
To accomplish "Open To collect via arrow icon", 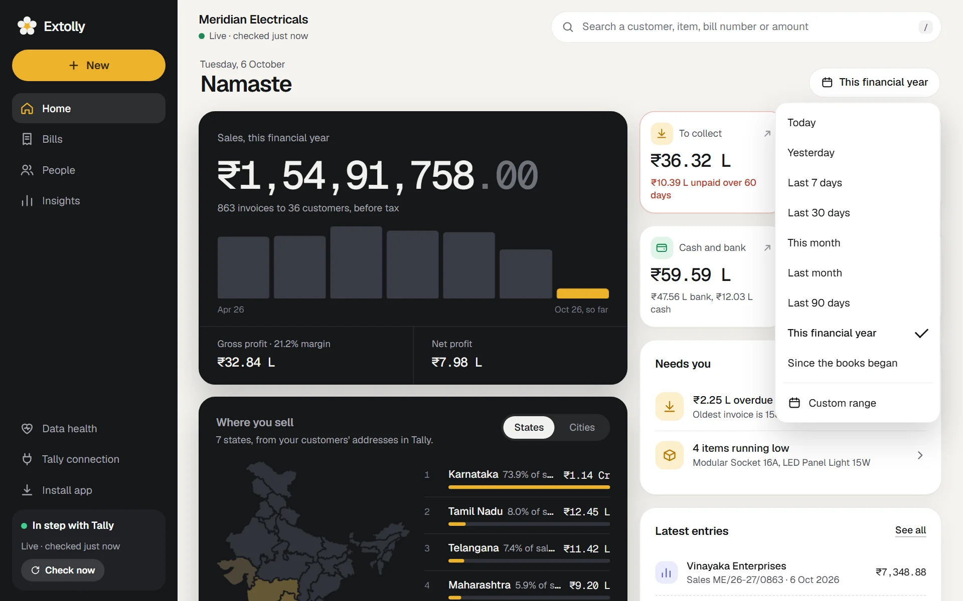I will pyautogui.click(x=767, y=134).
